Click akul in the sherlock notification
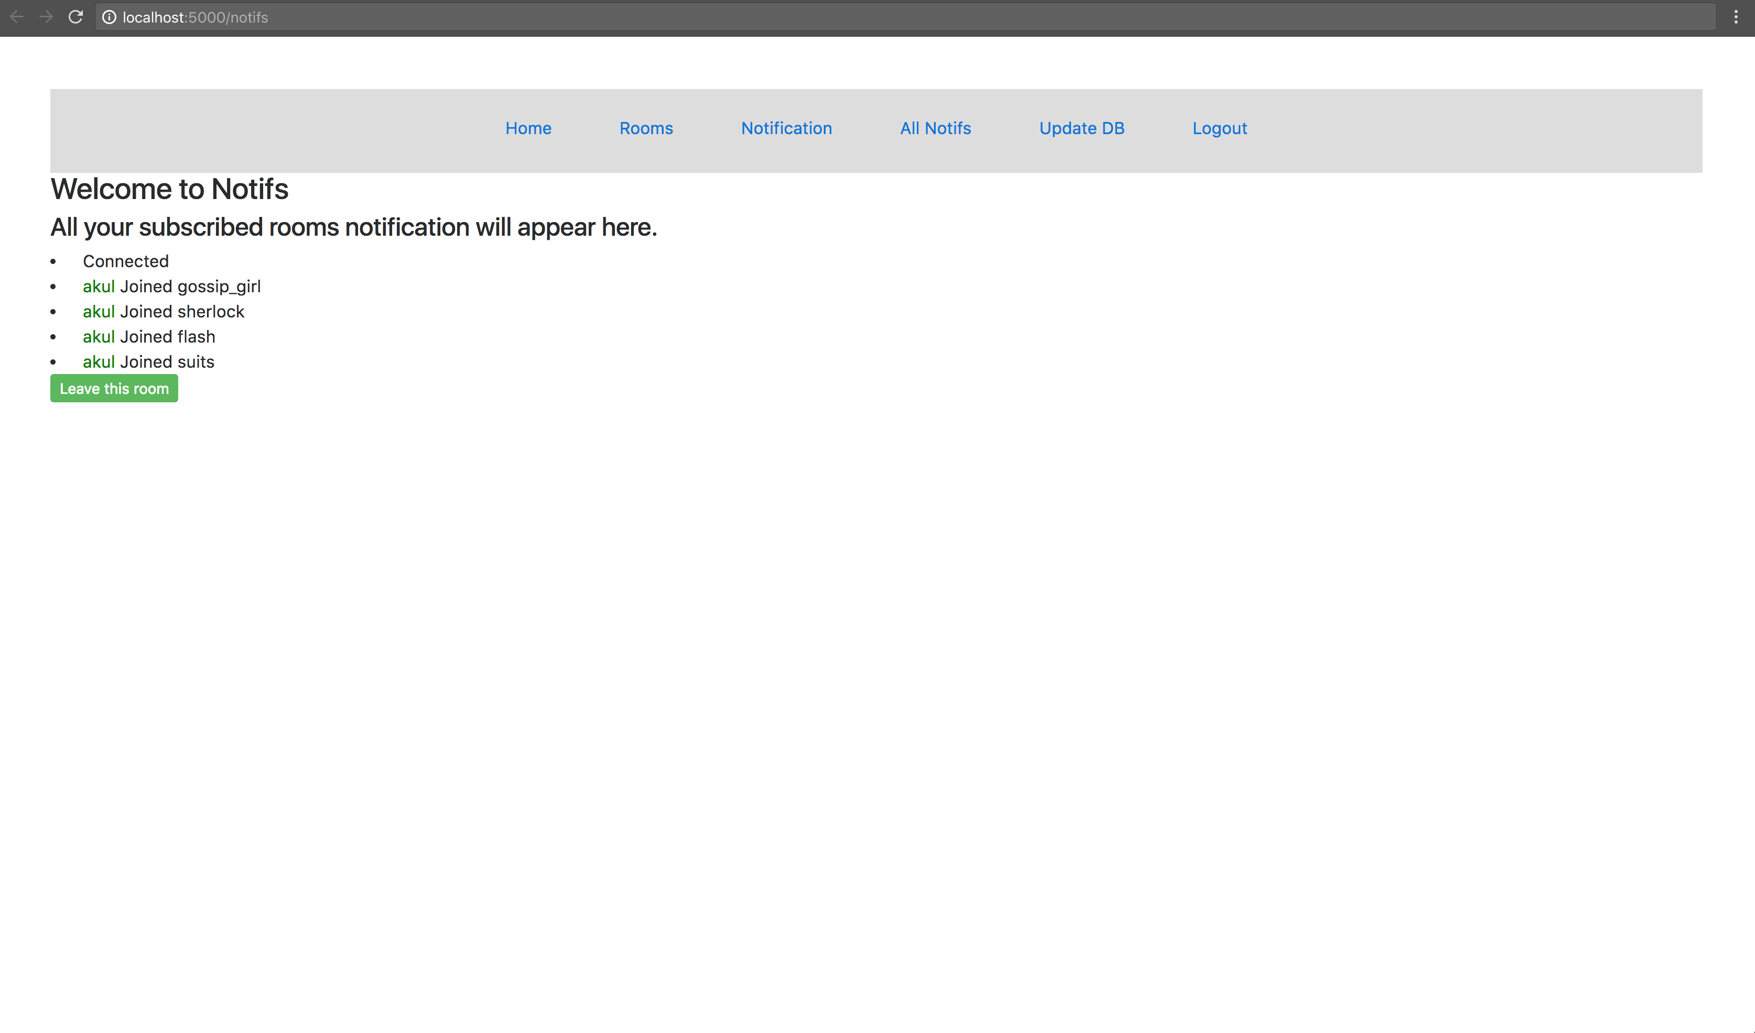1755x1033 pixels. click(98, 312)
